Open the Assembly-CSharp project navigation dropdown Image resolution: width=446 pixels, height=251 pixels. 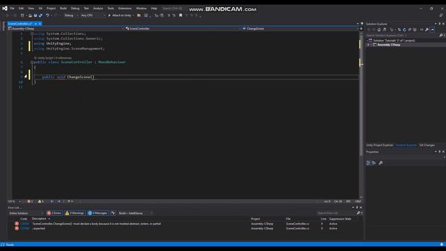(66, 29)
